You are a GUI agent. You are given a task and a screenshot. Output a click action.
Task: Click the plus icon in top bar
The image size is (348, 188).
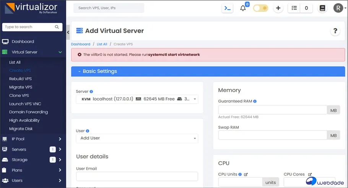coord(278,8)
